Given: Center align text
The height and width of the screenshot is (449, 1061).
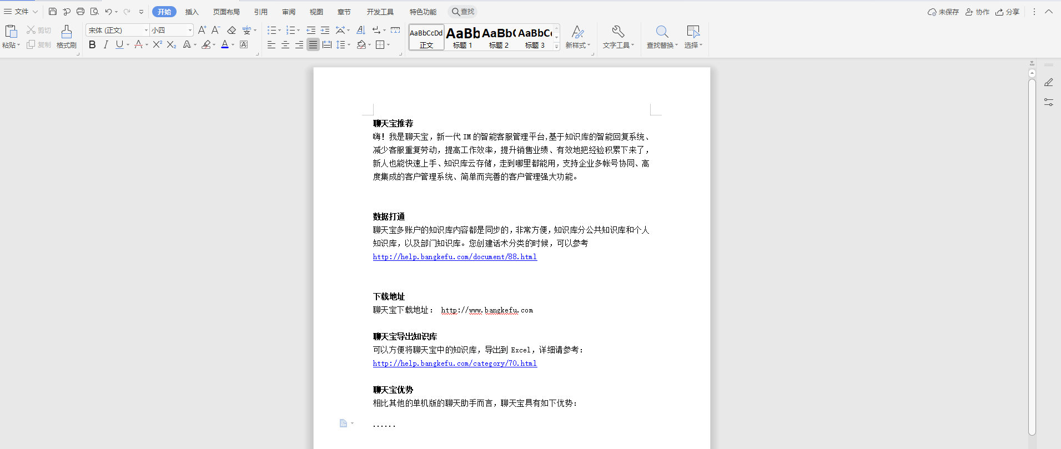Looking at the screenshot, I should click(x=285, y=44).
